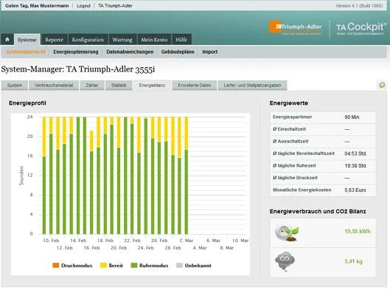Screen dimensions: 390x290
Task: Click the Version 4.1 build text
Action: (359, 5)
